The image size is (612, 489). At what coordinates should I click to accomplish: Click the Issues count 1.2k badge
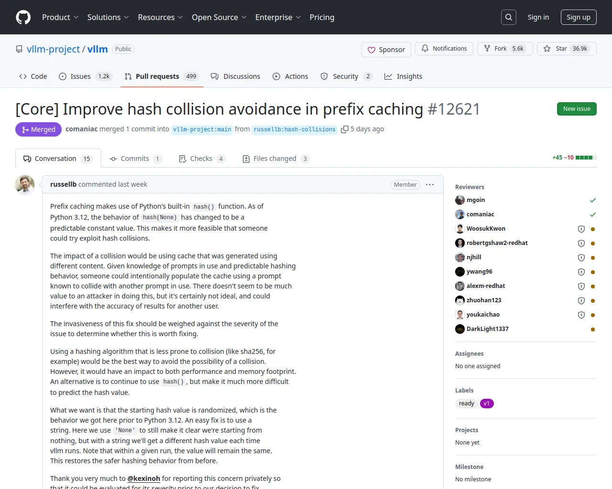point(104,76)
